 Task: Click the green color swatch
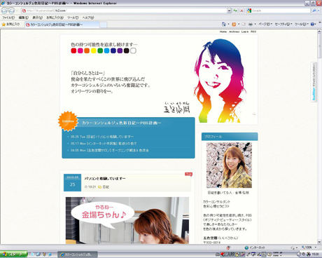click(x=100, y=50)
